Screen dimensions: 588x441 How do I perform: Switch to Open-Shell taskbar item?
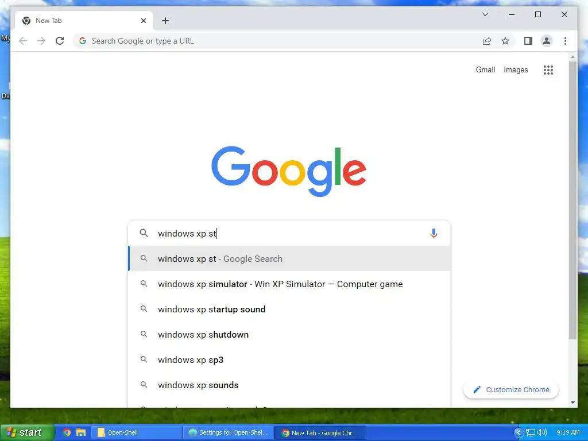click(137, 432)
